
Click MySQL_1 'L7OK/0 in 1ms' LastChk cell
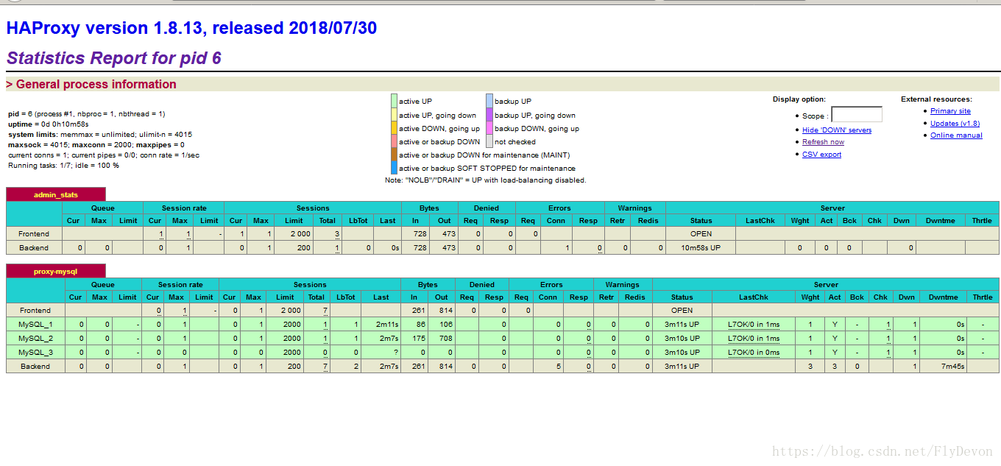click(x=754, y=324)
